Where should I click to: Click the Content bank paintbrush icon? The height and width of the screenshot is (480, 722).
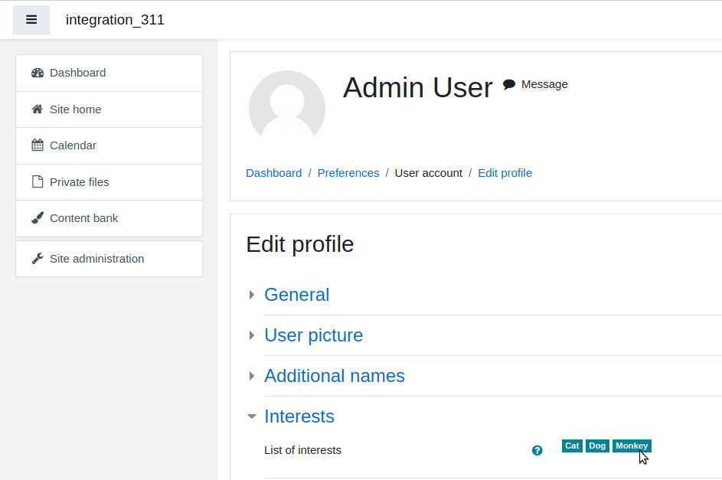tap(38, 217)
